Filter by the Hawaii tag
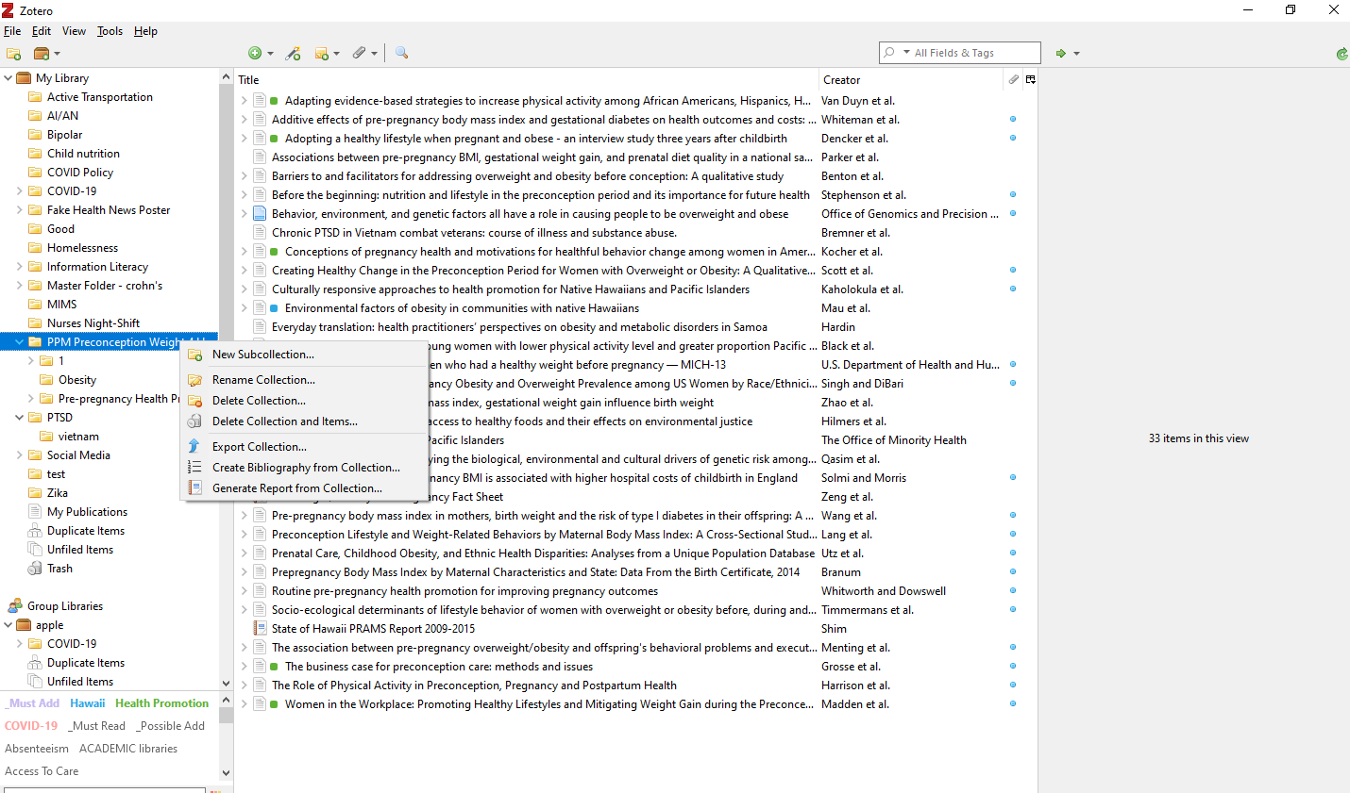This screenshot has height=793, width=1350. [x=88, y=703]
